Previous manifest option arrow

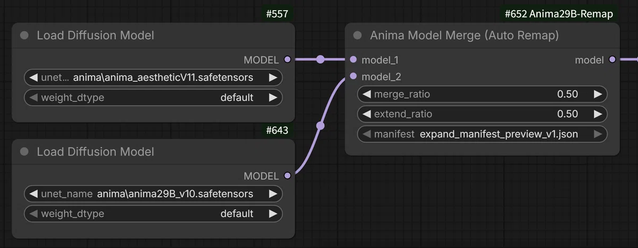tap(366, 134)
